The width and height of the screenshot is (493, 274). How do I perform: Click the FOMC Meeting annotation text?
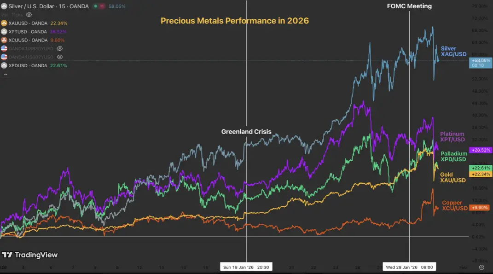tap(410, 6)
